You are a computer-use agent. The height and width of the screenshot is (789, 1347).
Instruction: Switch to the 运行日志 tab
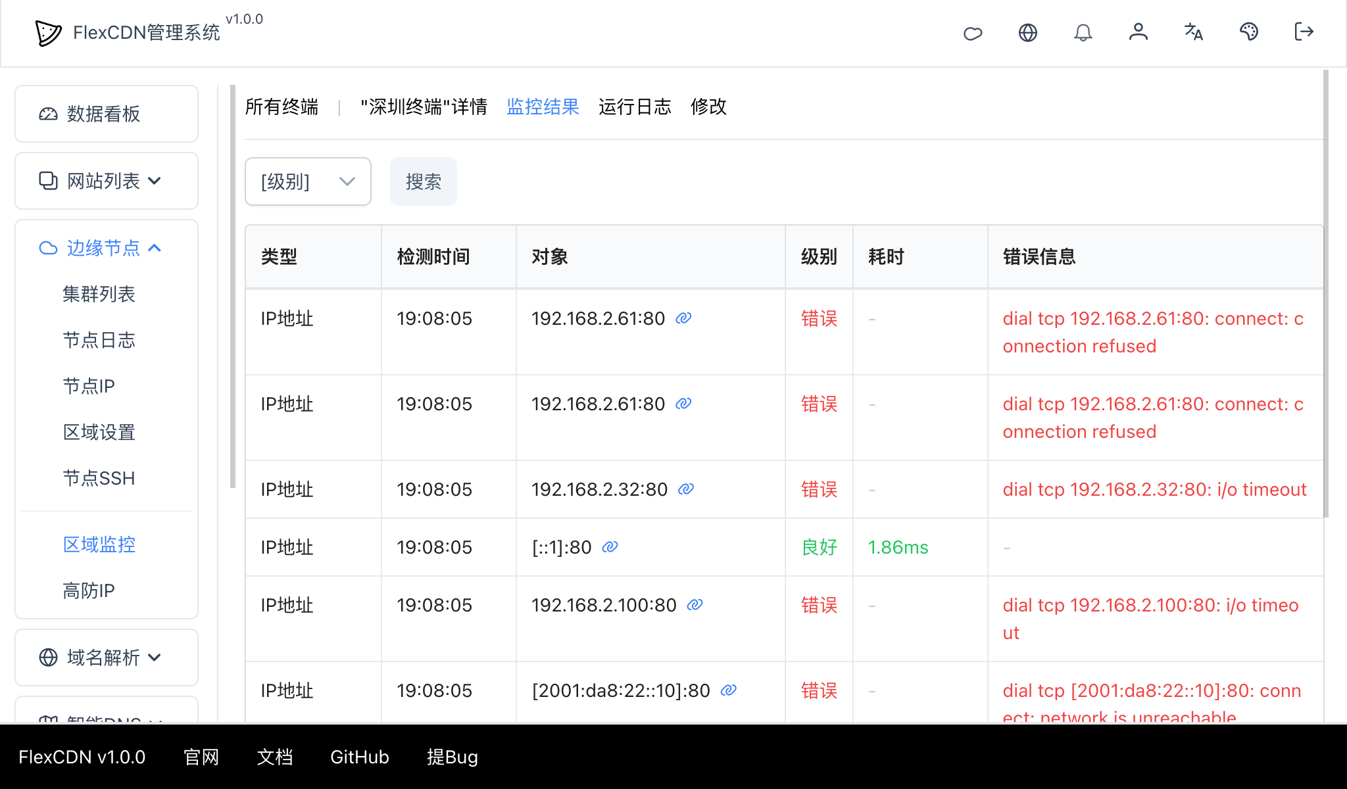click(635, 107)
